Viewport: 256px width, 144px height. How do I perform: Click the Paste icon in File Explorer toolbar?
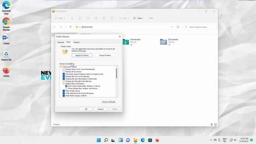pos(88,18)
